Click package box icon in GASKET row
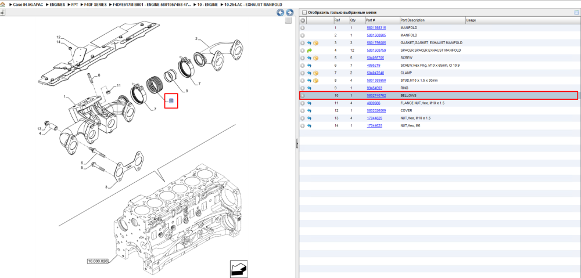Viewport: 581px width, 278px height. [315, 43]
